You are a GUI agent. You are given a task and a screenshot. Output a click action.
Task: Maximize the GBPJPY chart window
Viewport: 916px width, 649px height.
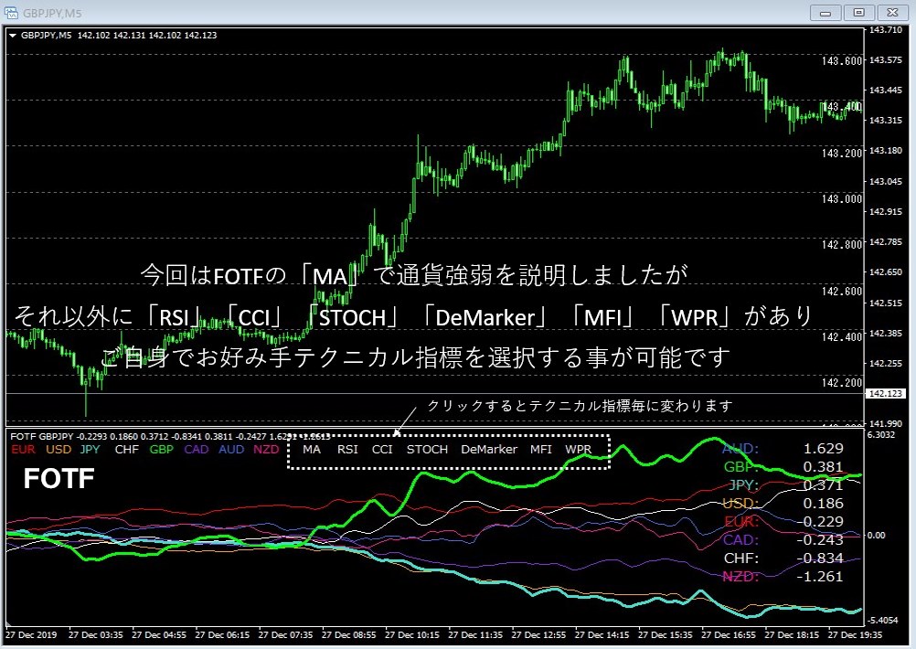(858, 12)
